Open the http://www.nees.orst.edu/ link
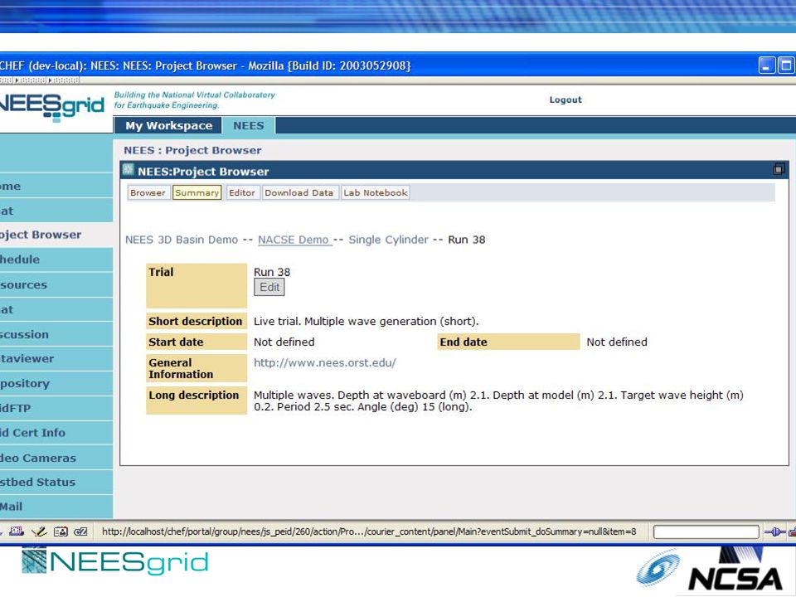 tap(325, 363)
